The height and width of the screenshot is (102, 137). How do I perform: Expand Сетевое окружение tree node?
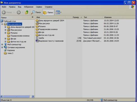pos(2,47)
